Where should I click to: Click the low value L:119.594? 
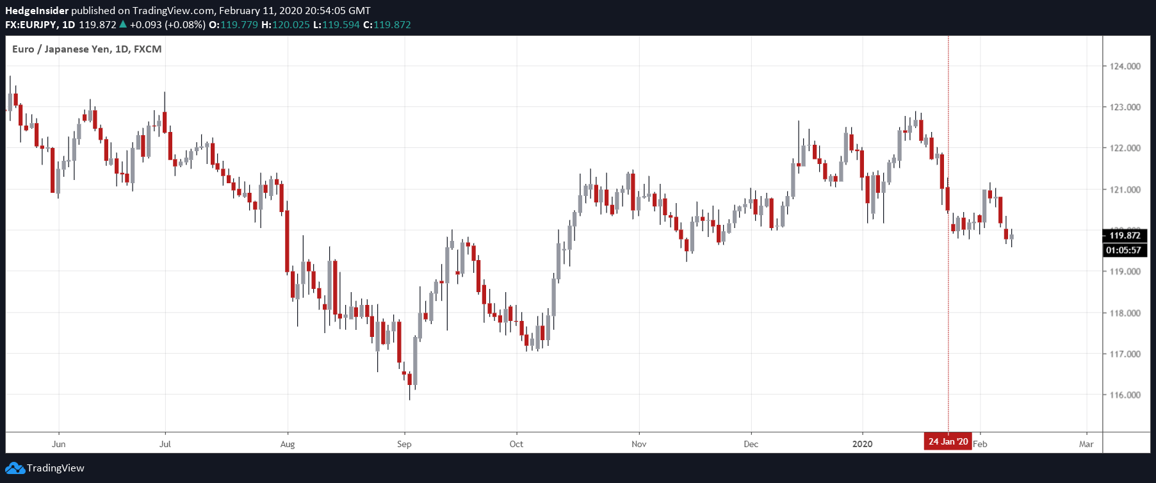(336, 25)
